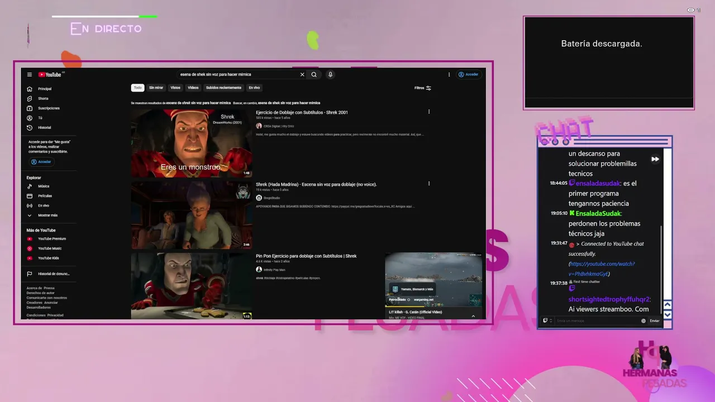Skip chat forward with double-arrow button
The image size is (715, 402).
point(655,159)
